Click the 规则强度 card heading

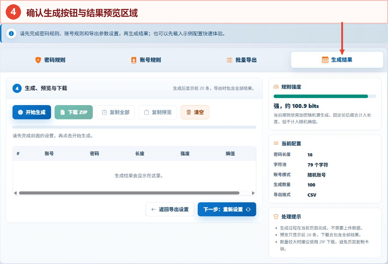coord(291,87)
